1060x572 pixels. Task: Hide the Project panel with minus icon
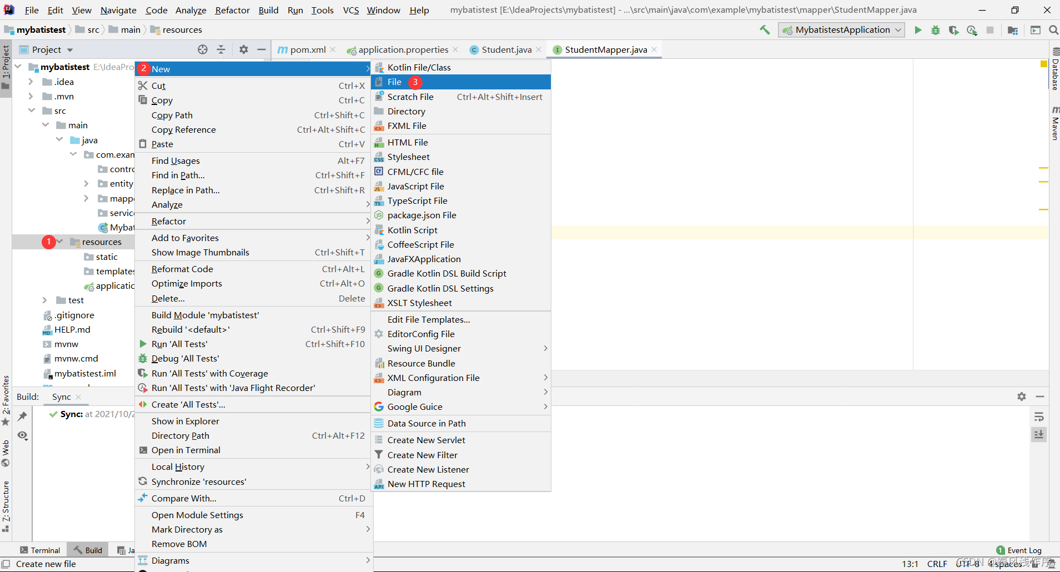click(261, 49)
